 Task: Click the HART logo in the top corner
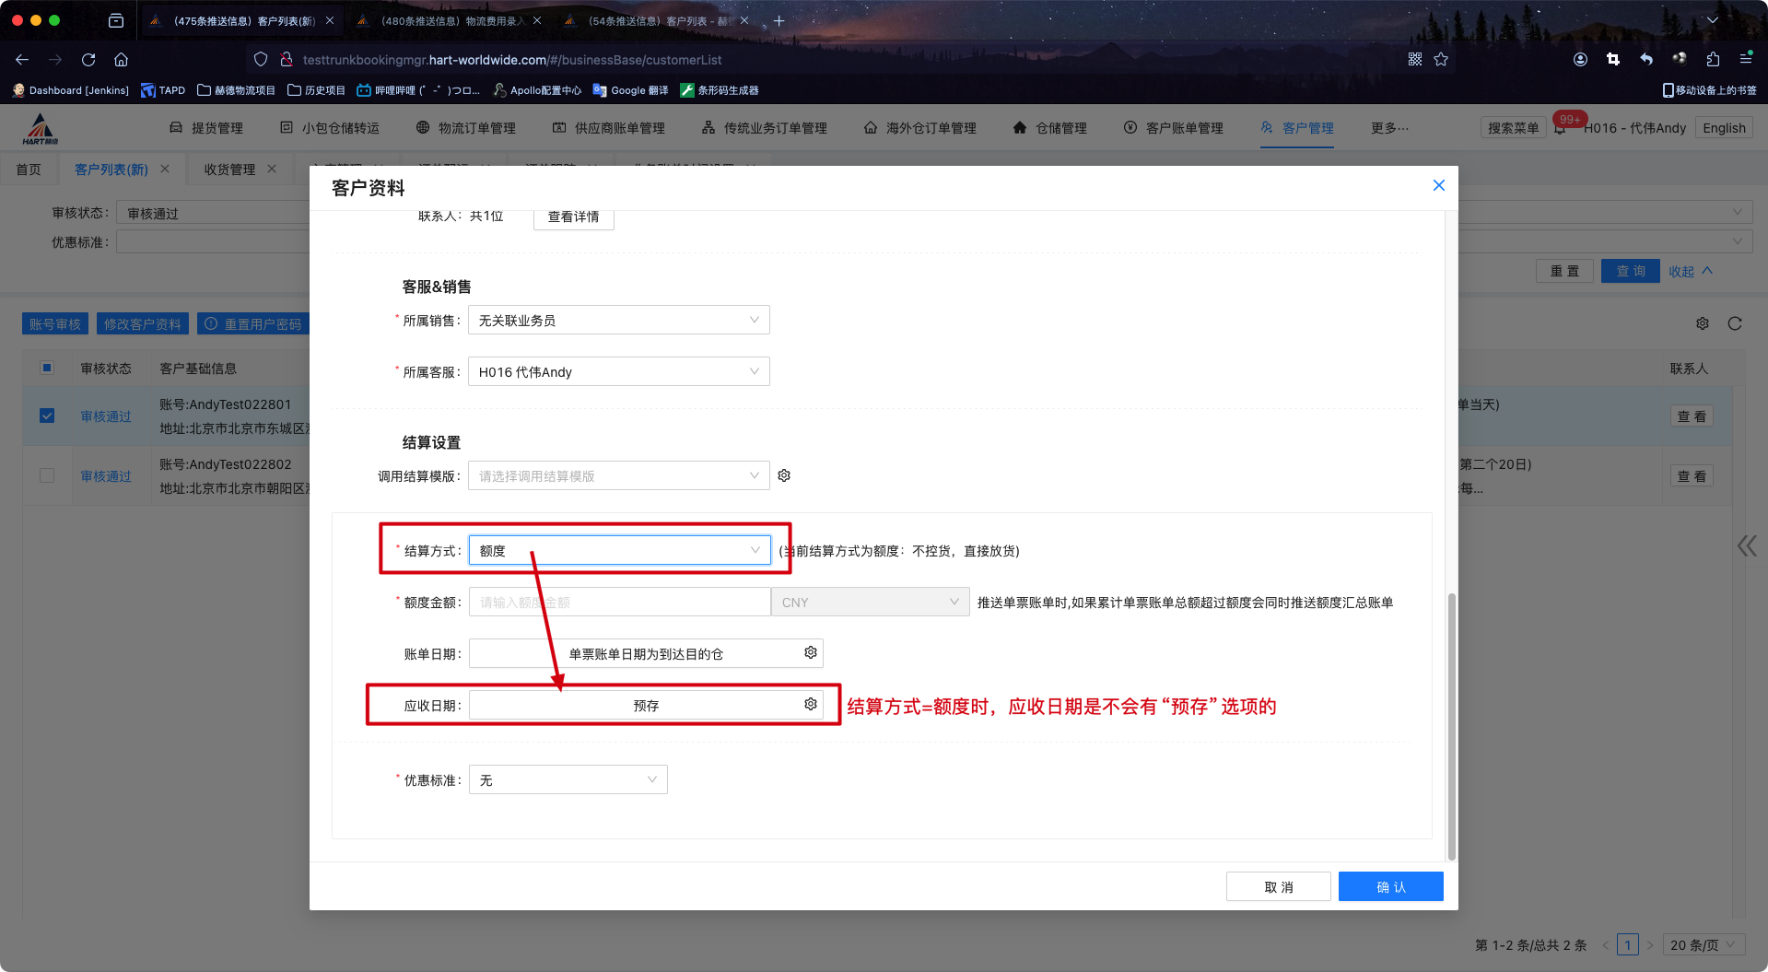click(39, 127)
